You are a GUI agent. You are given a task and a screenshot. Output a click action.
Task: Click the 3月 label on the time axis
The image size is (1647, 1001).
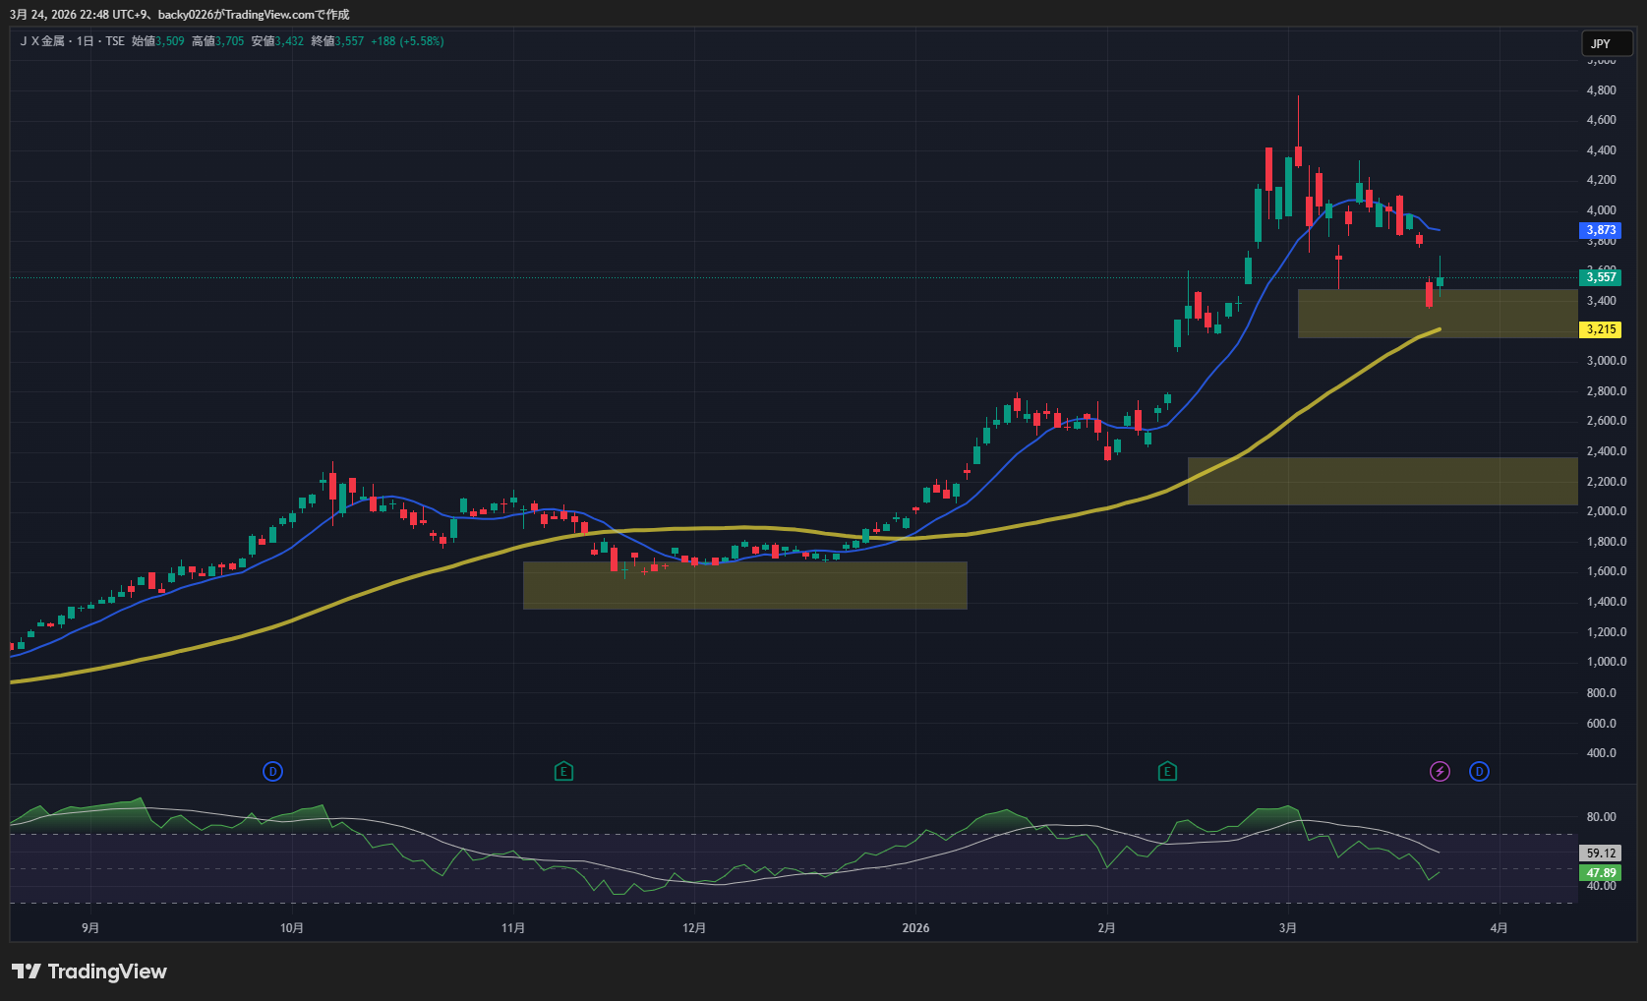(x=1288, y=928)
